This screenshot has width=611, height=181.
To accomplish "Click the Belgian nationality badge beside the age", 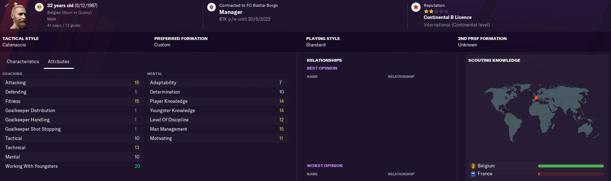I will point(39,7).
